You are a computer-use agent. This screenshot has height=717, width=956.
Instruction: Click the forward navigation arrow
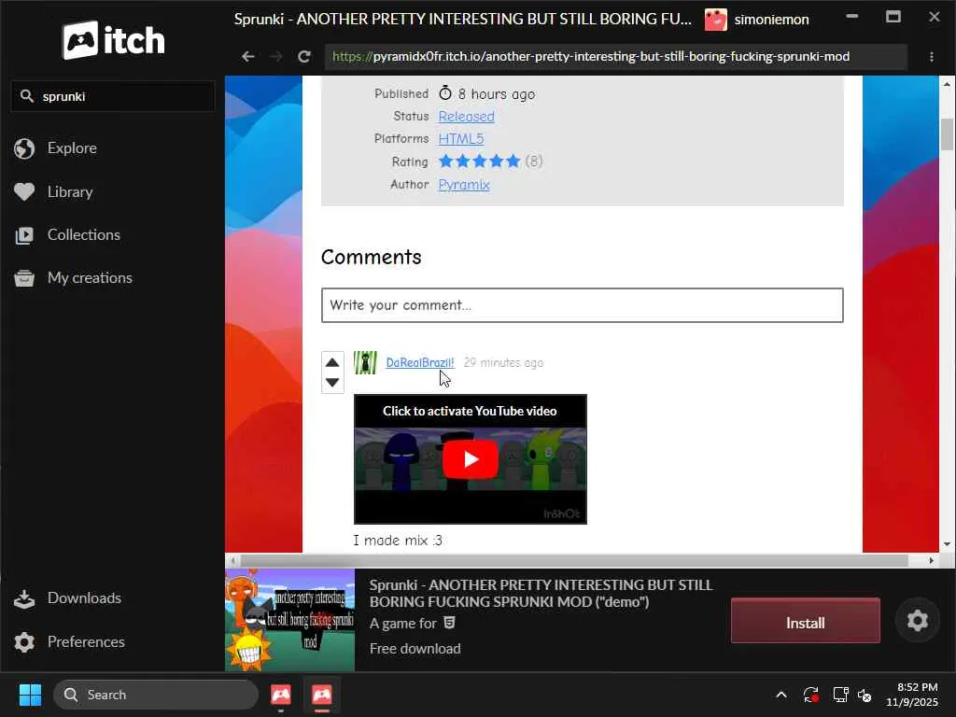click(276, 57)
